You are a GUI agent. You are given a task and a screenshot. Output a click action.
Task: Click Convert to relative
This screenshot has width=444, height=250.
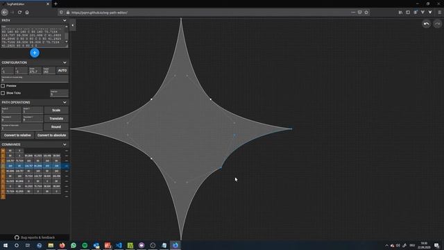tap(17, 135)
